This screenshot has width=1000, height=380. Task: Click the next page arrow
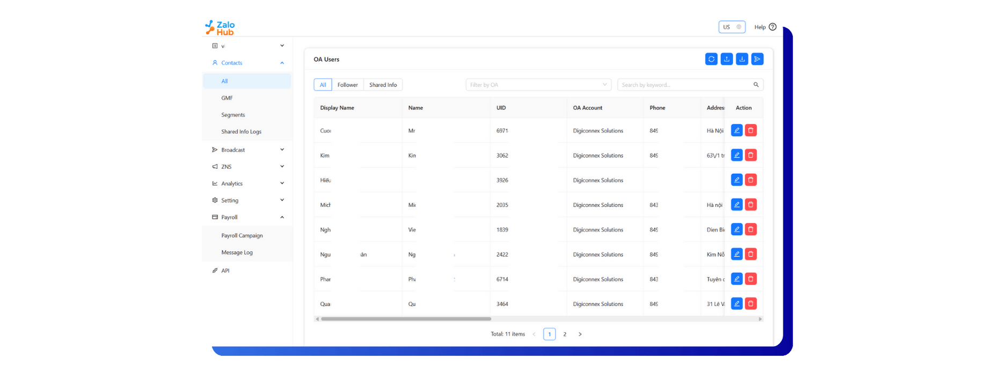point(580,334)
